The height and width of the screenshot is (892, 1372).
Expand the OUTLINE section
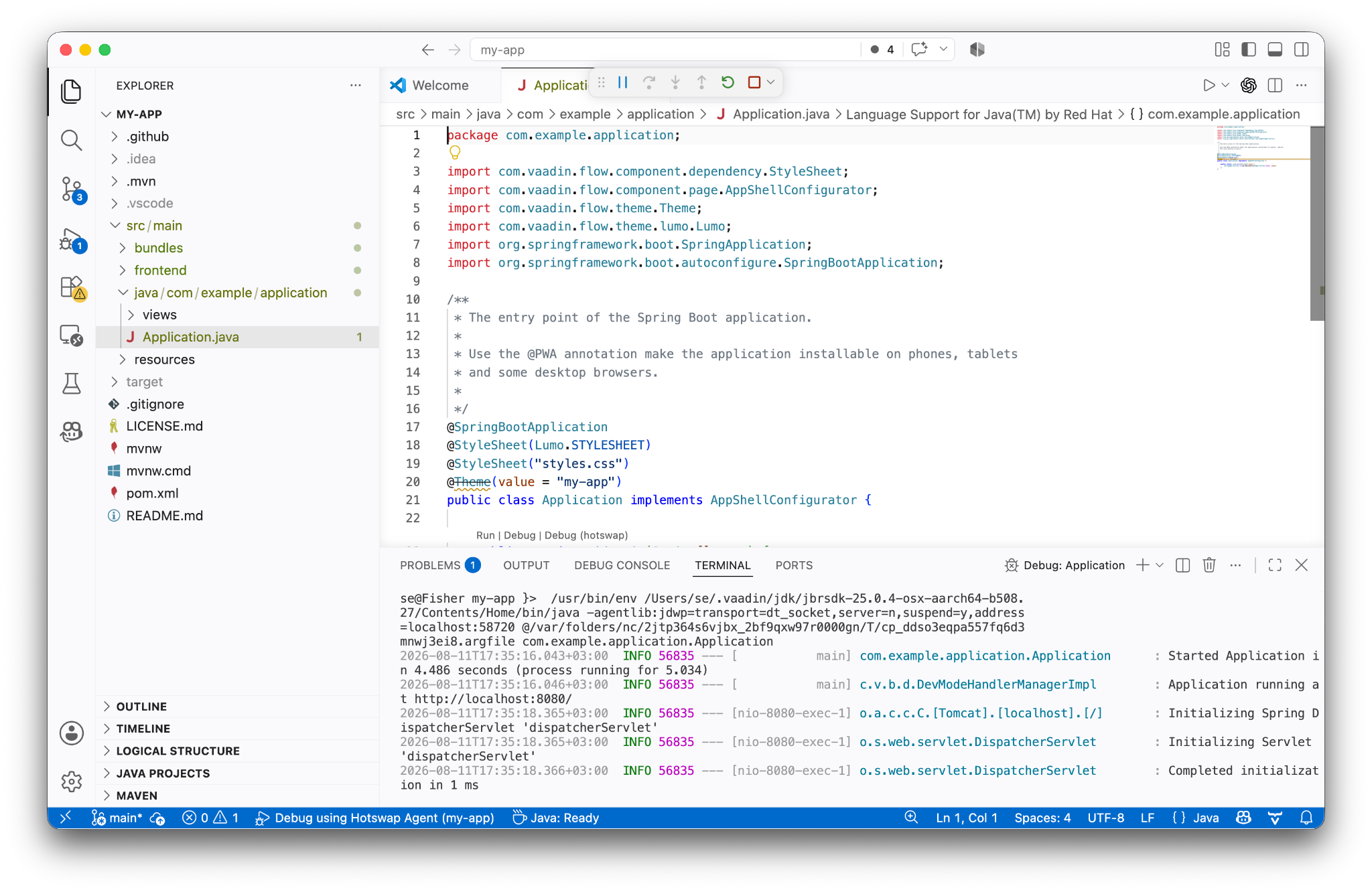click(x=237, y=707)
